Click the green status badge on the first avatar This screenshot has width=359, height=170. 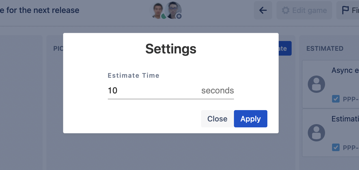point(164,16)
